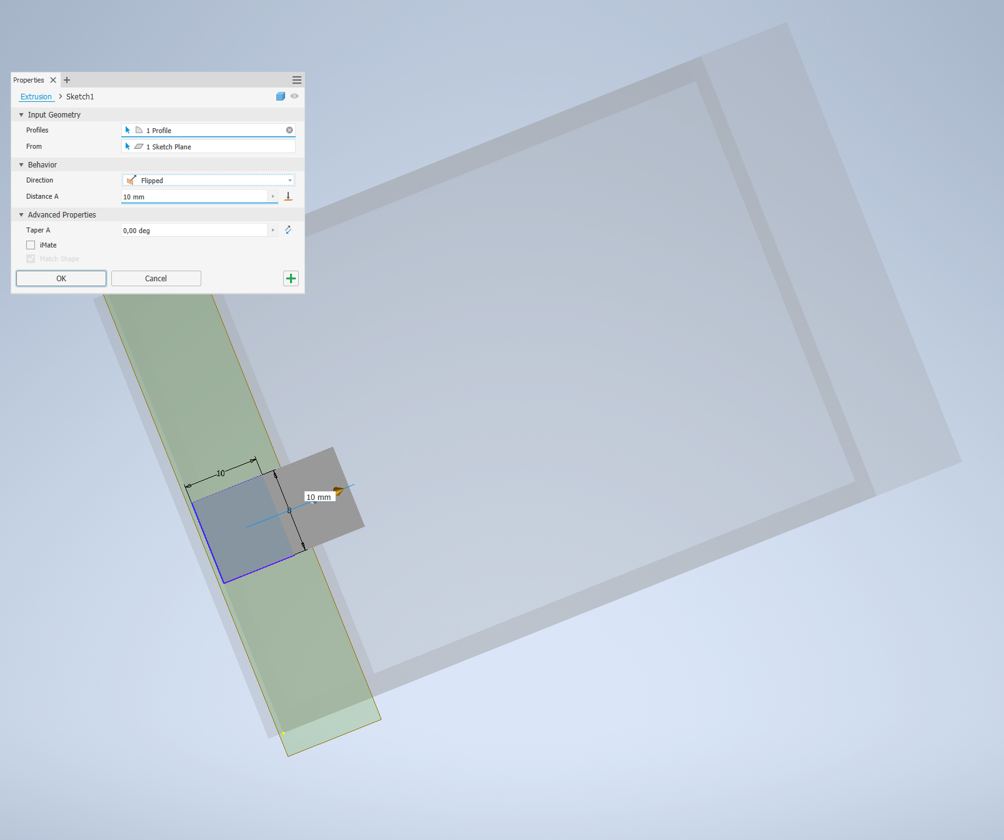Collapse the Advanced Properties section
The width and height of the screenshot is (1004, 840).
click(x=21, y=214)
